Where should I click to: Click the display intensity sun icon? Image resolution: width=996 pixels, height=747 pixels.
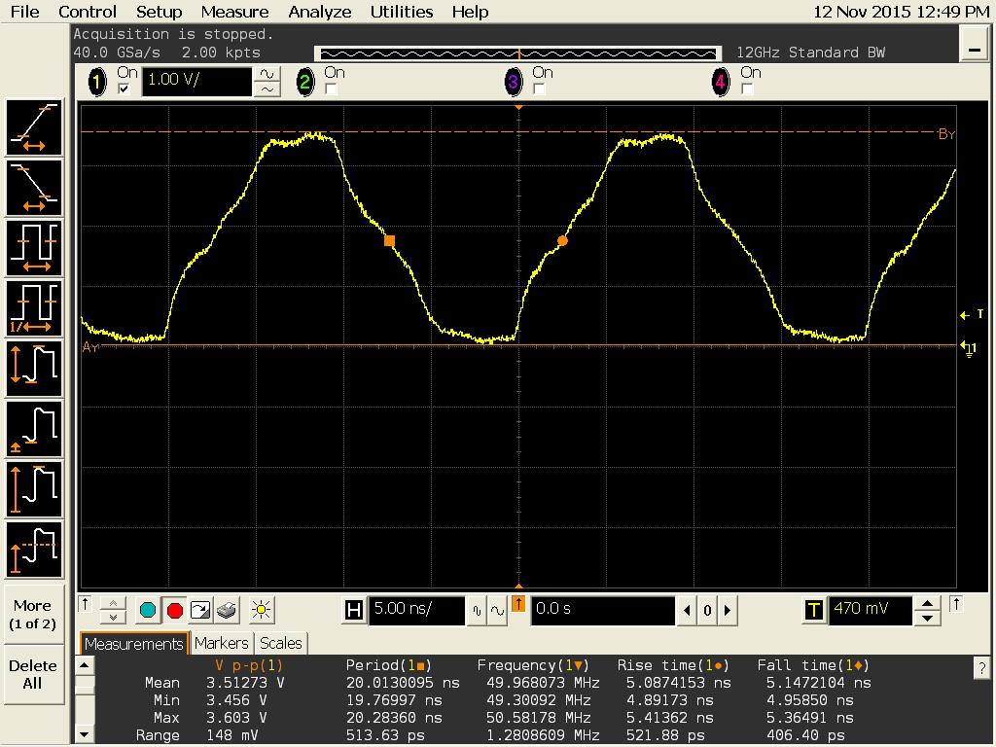click(x=261, y=610)
